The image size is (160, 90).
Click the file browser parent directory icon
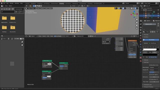coord(7,9)
